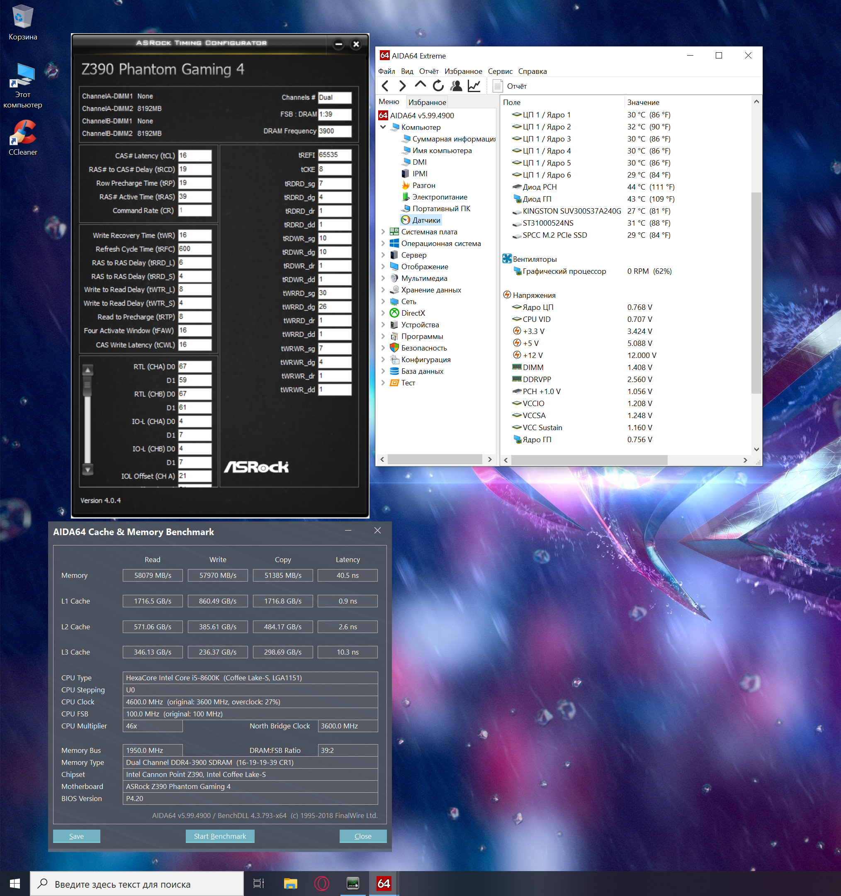Collapse the Компьютер tree node

click(383, 127)
